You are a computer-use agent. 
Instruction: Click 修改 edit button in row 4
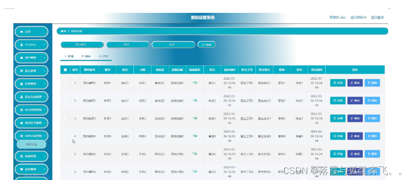pos(355,136)
